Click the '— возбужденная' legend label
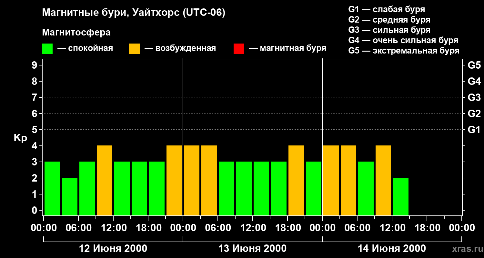 pos(180,48)
